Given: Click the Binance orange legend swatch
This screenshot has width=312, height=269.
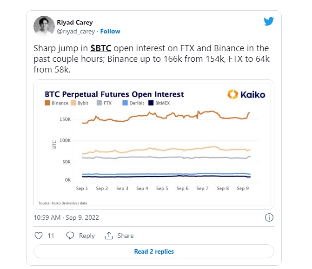Looking at the screenshot, I should click(x=47, y=103).
